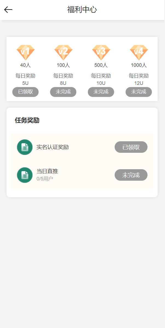
Task: Click the 1000人 requirement under V4
Action: click(x=139, y=65)
